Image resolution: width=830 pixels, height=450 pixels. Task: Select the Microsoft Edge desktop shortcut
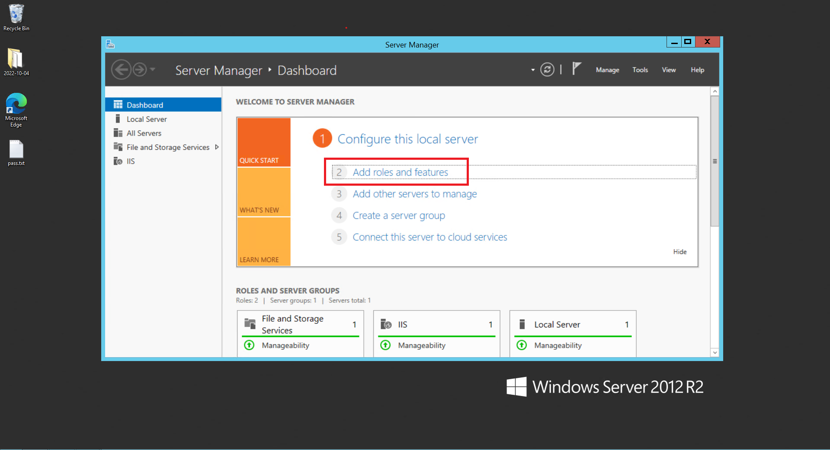coord(16,110)
